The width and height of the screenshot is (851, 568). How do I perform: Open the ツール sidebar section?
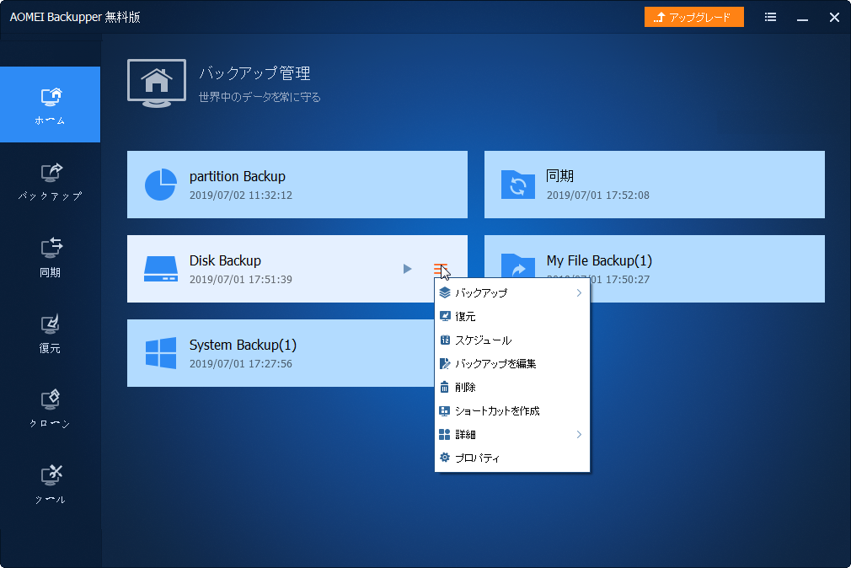[50, 485]
